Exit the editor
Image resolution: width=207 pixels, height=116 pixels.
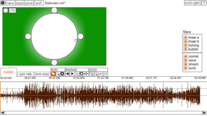(x=39, y=3)
